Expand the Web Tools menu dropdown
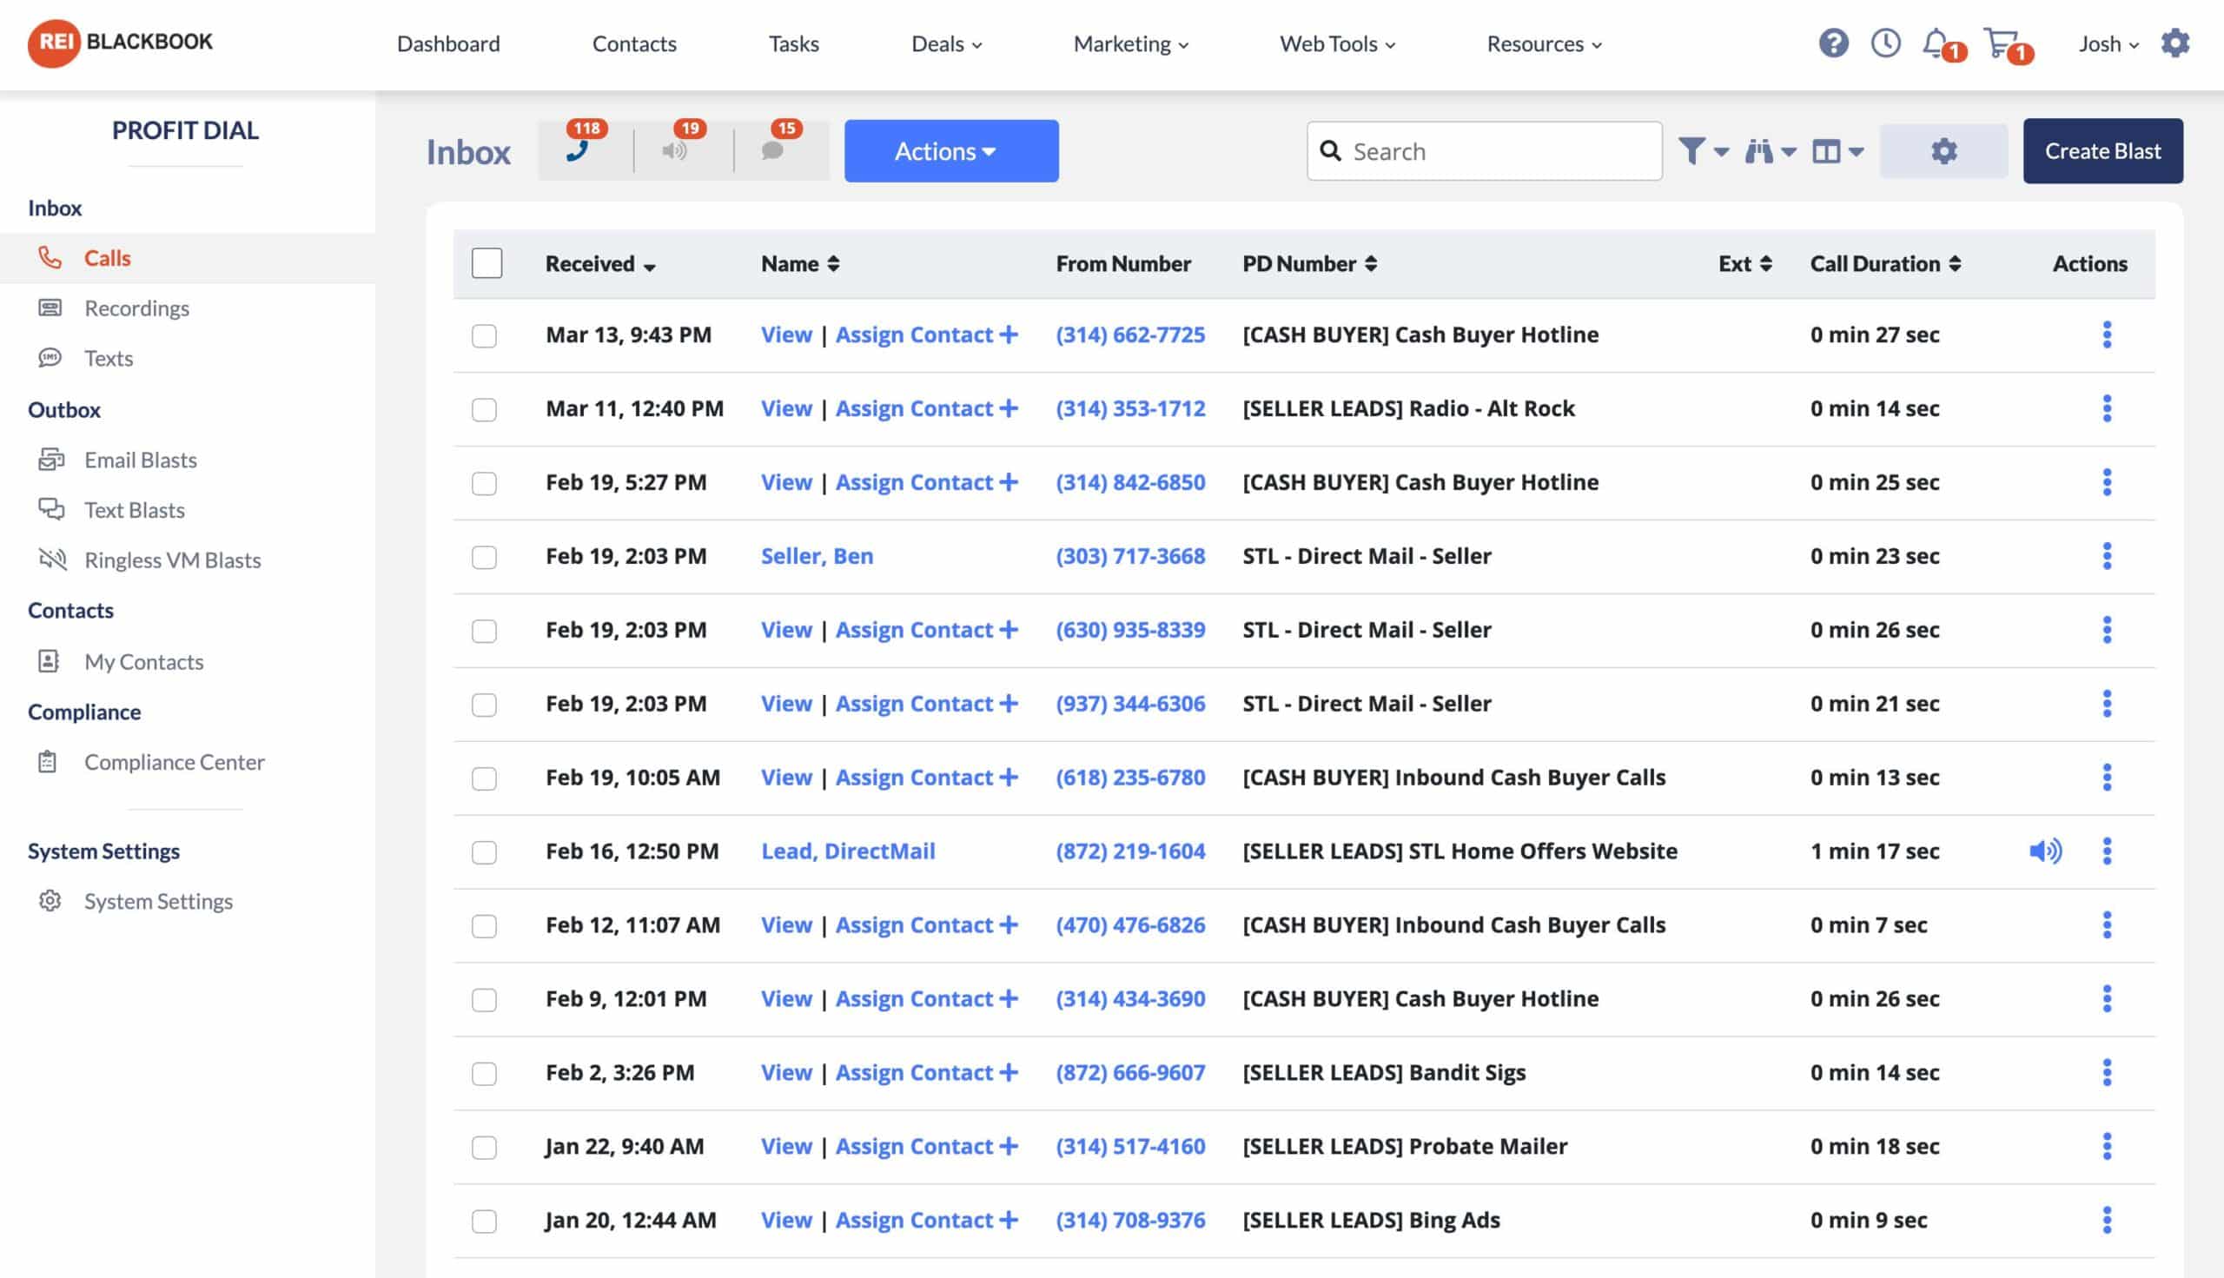Viewport: 2224px width, 1278px height. [x=1337, y=44]
